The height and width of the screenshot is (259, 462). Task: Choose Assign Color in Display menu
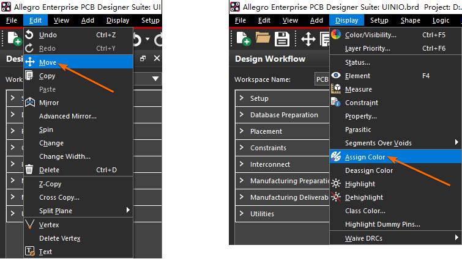[x=365, y=157]
